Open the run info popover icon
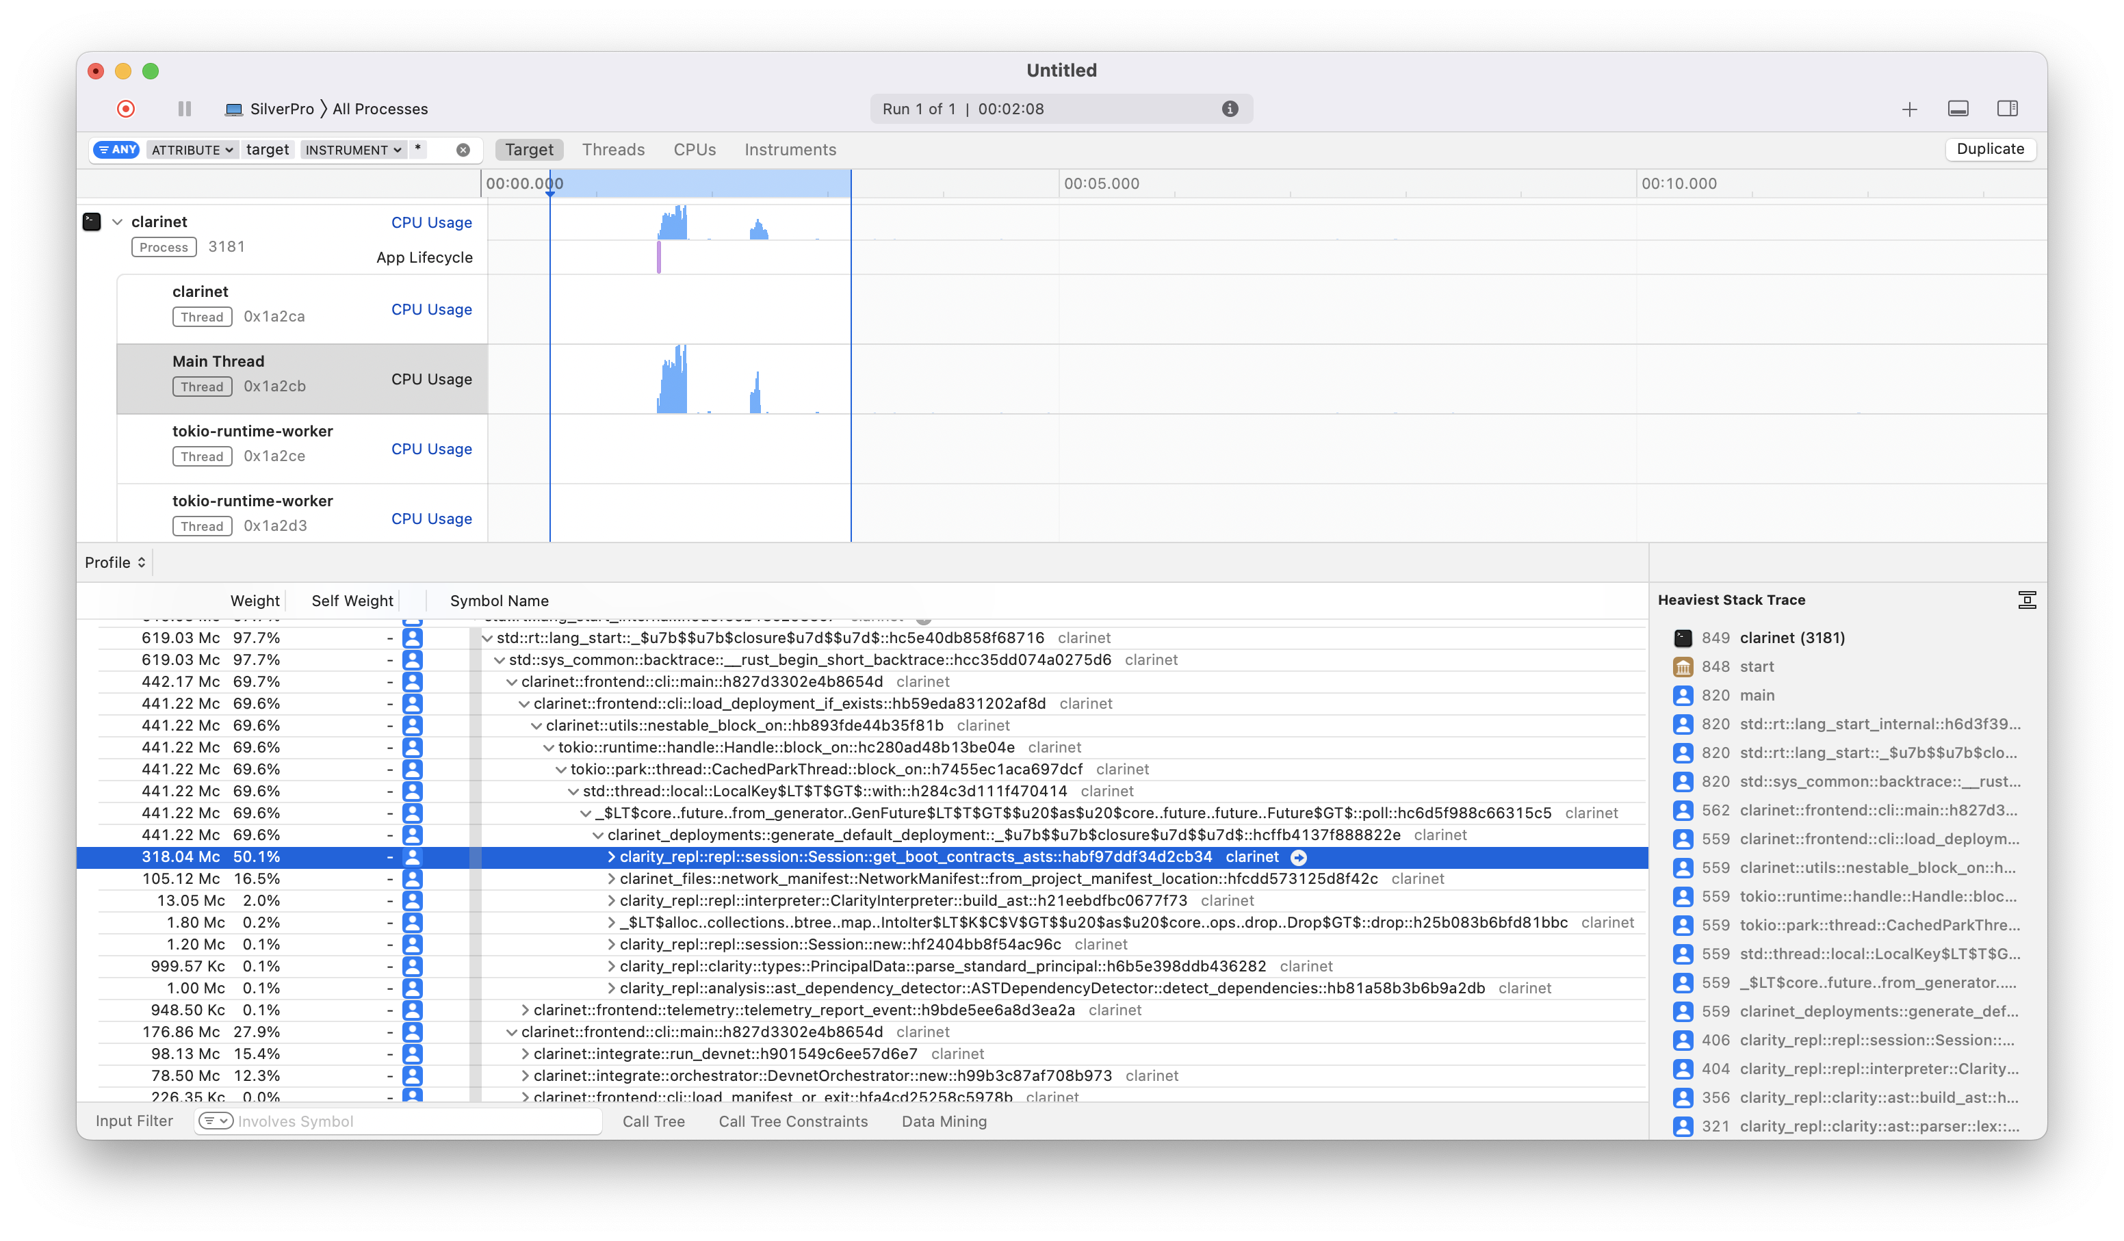 tap(1230, 109)
